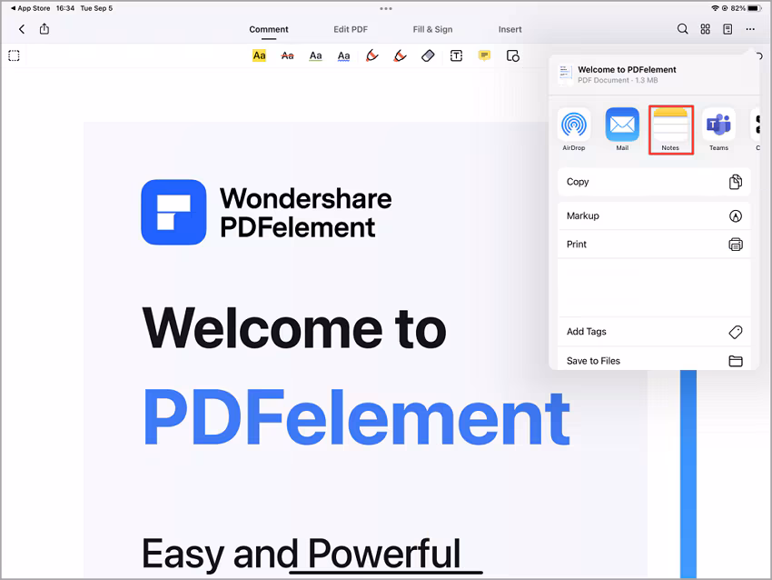Screen dimensions: 772x580
Task: Choose Print in the share sheet
Action: 654,245
